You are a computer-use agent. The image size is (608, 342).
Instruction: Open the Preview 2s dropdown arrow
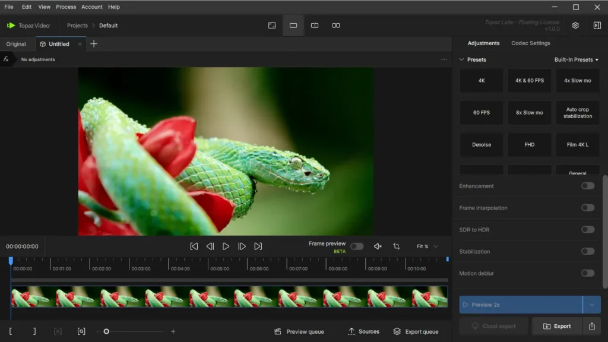(x=591, y=305)
